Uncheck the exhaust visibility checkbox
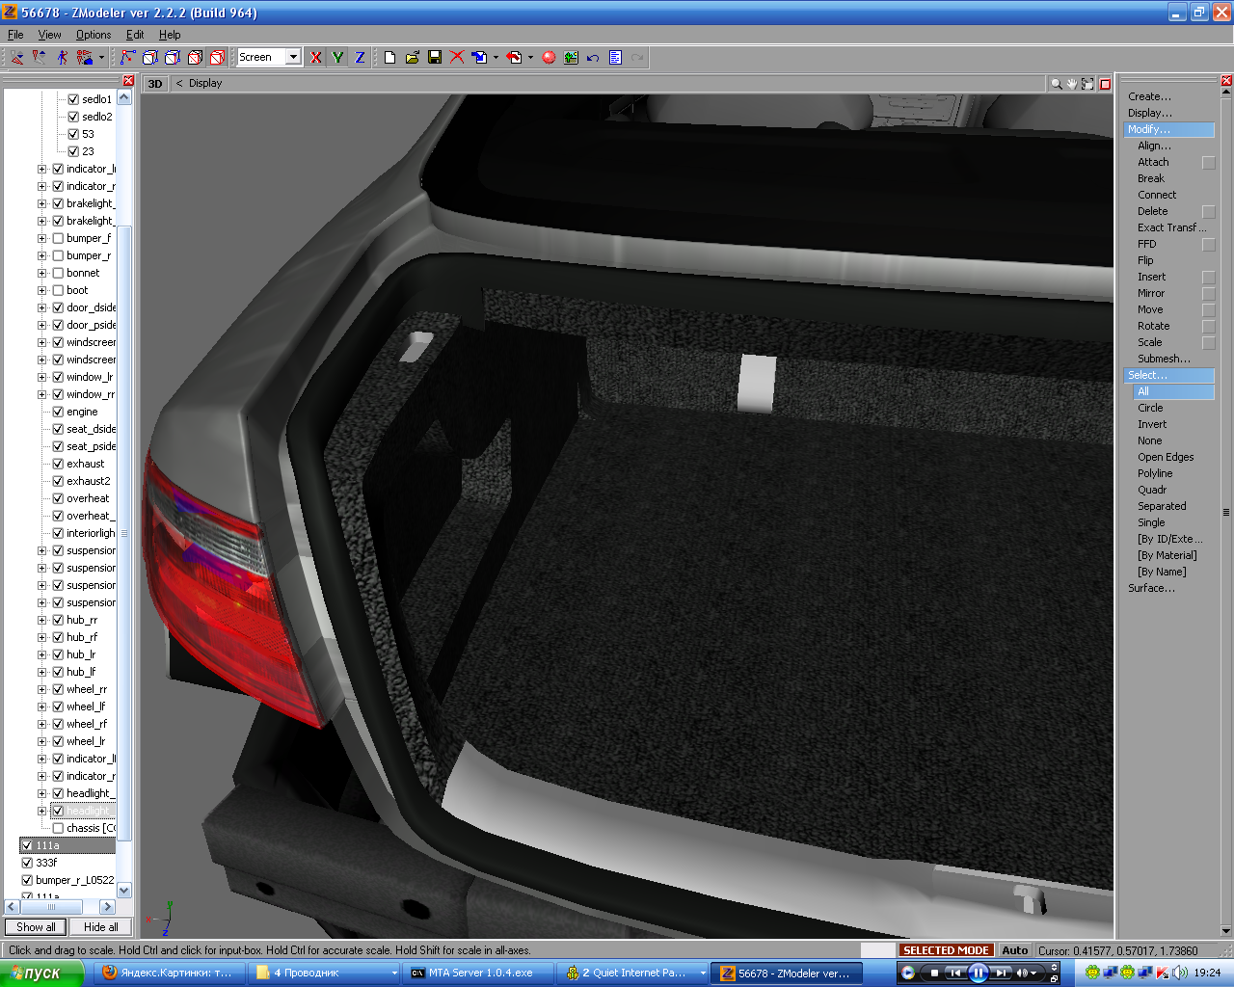The height and width of the screenshot is (987, 1234). (58, 464)
